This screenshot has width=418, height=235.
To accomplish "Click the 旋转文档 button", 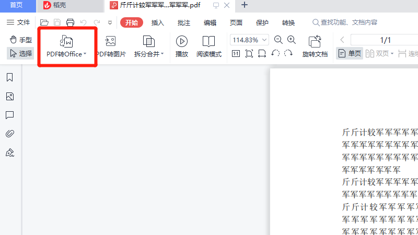I will (x=315, y=46).
